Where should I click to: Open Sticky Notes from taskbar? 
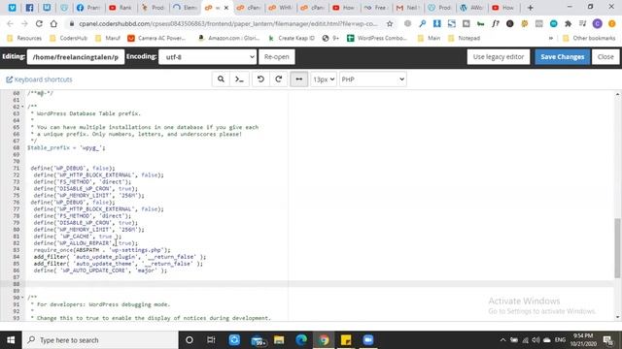pyautogui.click(x=346, y=340)
